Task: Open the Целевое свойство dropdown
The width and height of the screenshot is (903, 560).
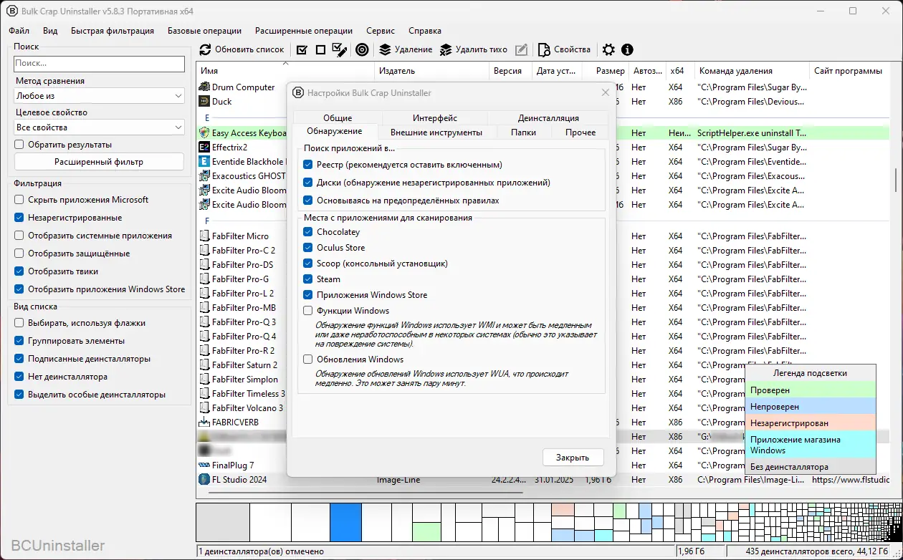Action: tap(100, 127)
